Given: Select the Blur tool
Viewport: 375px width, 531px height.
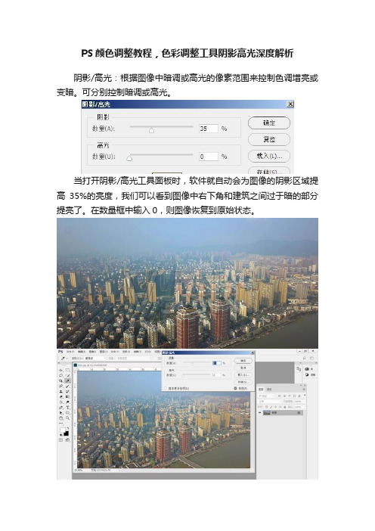Looking at the screenshot, I should [x=61, y=402].
